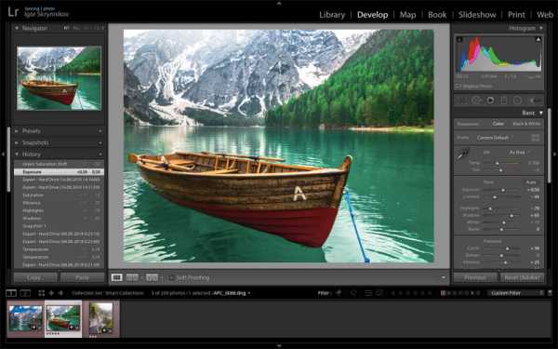Open the Slideshow module

click(x=477, y=15)
